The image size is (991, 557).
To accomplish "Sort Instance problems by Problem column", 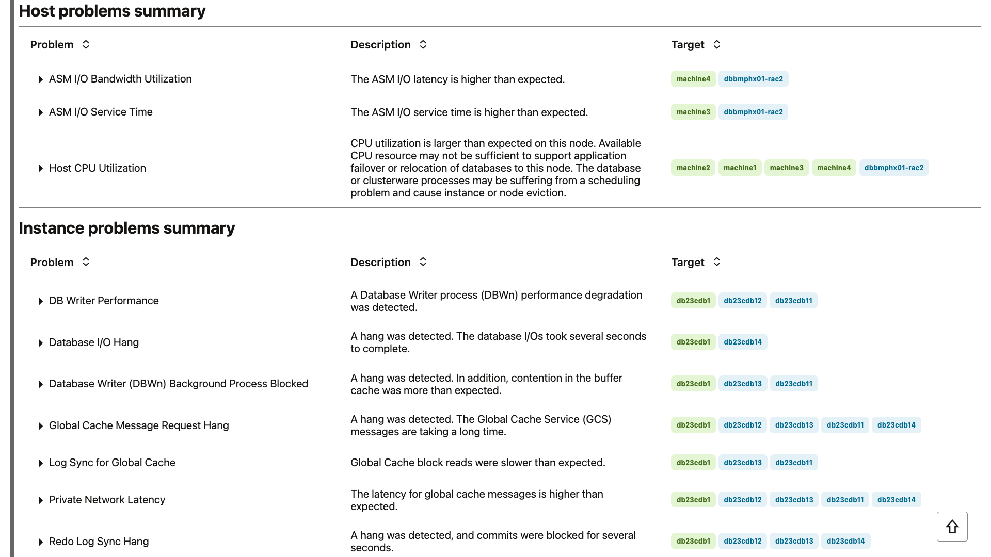I will 86,262.
